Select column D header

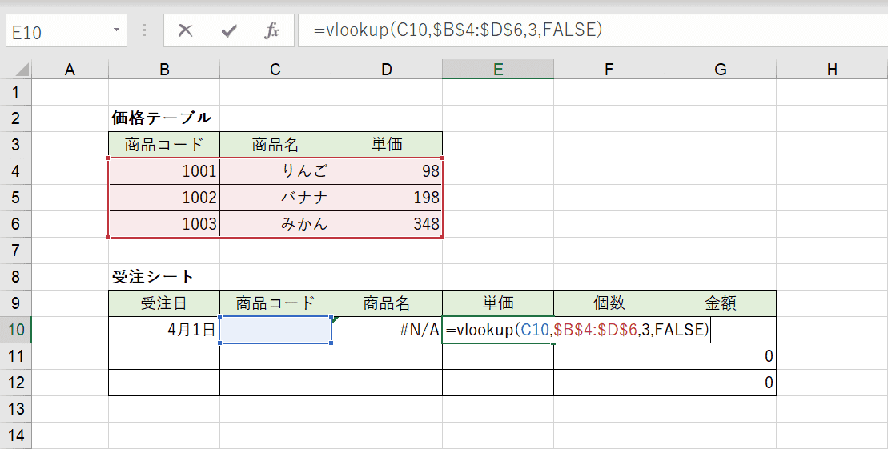coord(387,70)
